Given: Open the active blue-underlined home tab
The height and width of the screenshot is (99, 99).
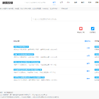Looking at the screenshot, I should (x=54, y=2).
